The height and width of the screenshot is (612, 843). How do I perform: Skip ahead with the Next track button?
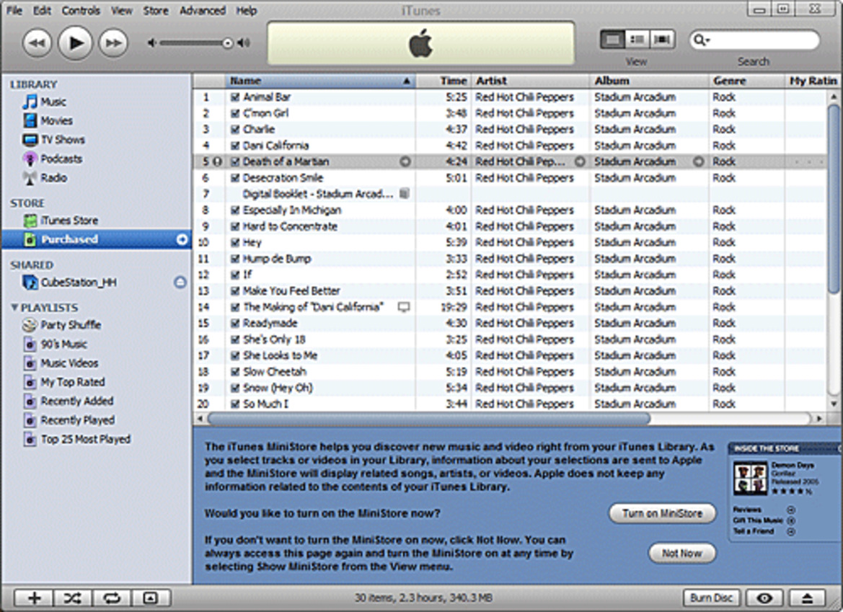point(113,43)
